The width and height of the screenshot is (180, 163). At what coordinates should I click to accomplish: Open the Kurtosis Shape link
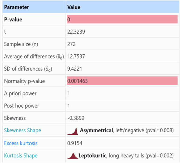[21, 156]
